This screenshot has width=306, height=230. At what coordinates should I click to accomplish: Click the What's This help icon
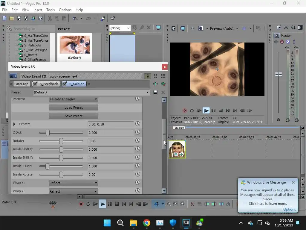click(113, 18)
